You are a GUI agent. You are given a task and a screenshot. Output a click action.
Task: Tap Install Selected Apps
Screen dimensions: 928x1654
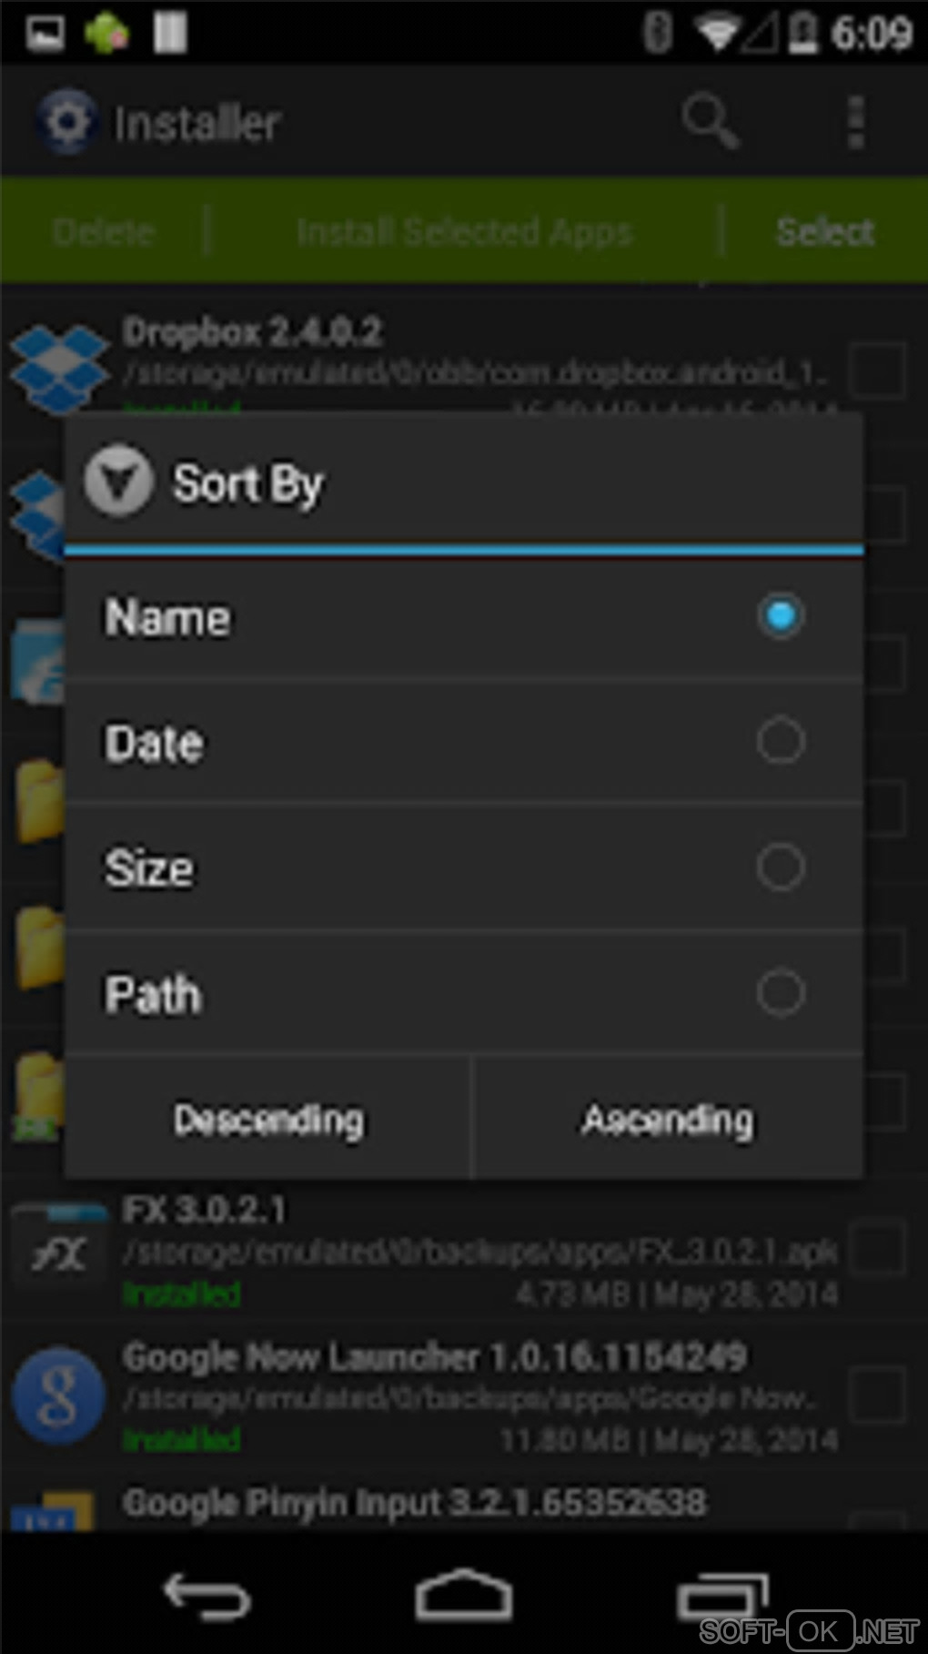464,231
